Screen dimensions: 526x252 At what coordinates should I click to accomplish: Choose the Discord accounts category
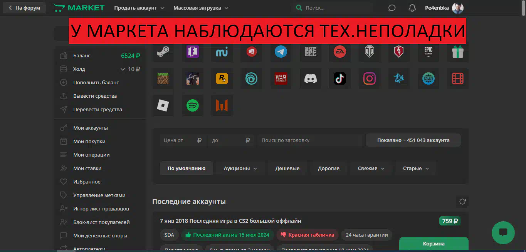tap(310, 78)
